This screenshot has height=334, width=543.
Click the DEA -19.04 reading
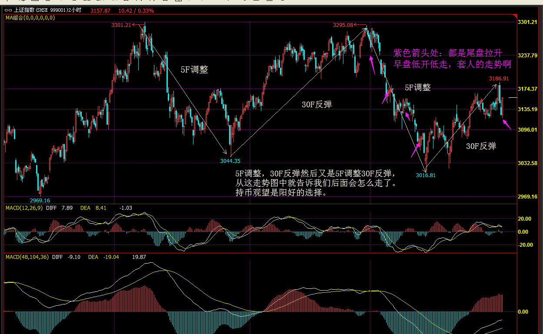pos(103,257)
